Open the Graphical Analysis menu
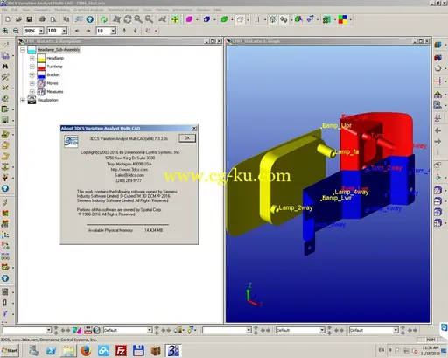448x358 pixels. [x=88, y=10]
